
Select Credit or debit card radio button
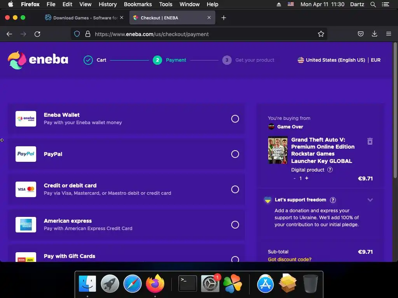coord(235,189)
